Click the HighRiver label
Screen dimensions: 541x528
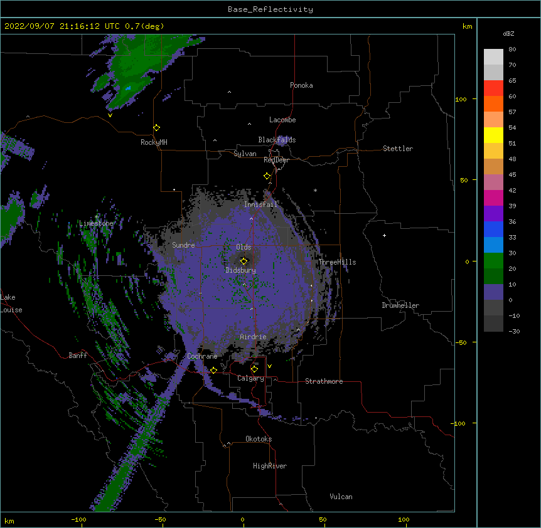click(270, 466)
